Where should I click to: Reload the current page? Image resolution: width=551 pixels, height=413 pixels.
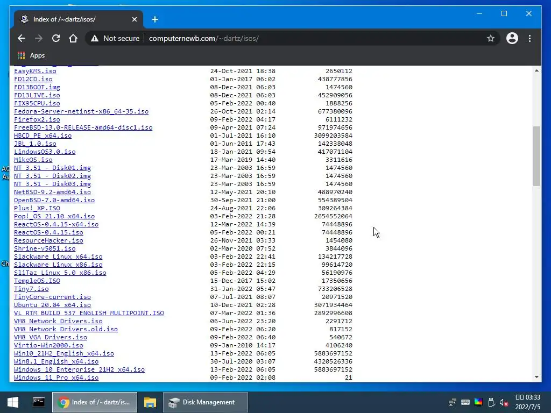tap(56, 38)
